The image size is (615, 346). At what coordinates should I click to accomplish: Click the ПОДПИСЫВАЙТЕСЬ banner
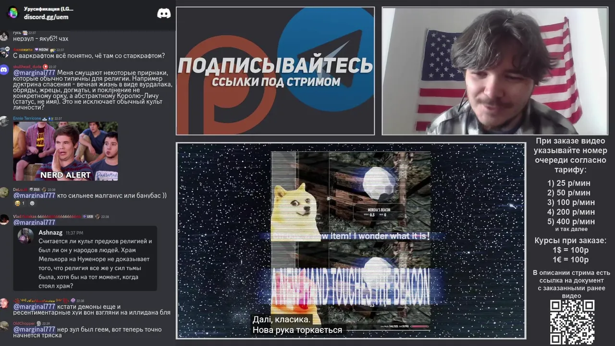click(275, 66)
